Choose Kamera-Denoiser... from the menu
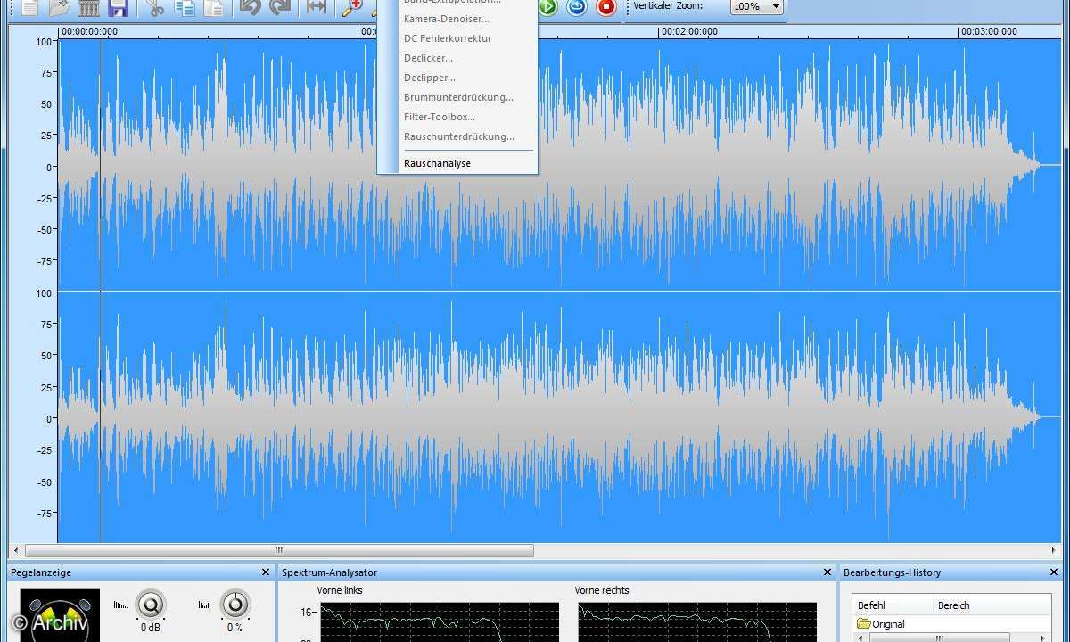Viewport: 1070px width, 642px height. coord(446,19)
